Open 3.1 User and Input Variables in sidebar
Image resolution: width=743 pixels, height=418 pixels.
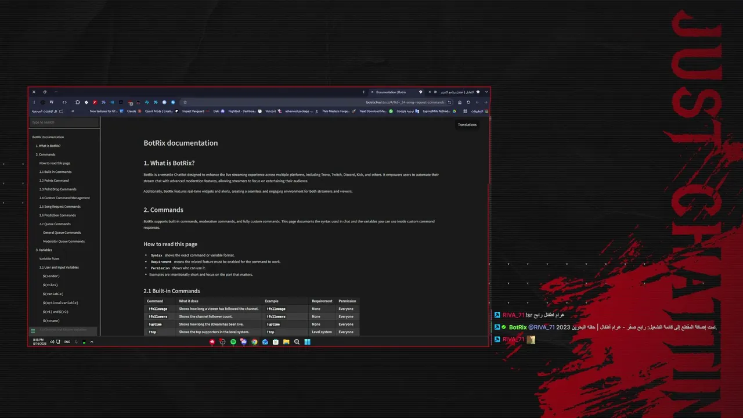coord(59,268)
